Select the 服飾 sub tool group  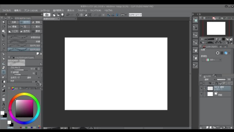(x=37, y=22)
